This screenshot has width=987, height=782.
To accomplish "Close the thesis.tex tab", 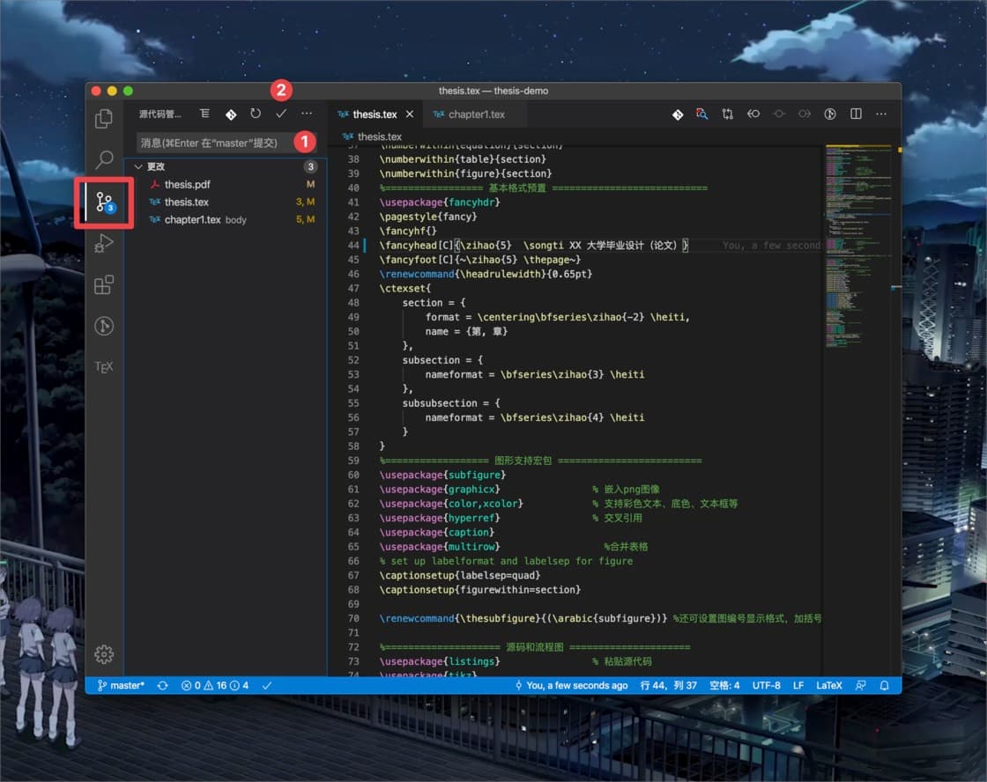I will pyautogui.click(x=410, y=114).
